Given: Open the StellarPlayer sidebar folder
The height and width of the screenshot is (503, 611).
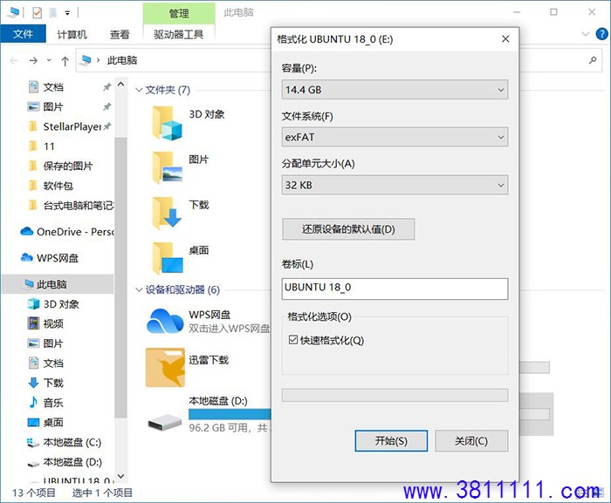Looking at the screenshot, I should click(x=72, y=126).
